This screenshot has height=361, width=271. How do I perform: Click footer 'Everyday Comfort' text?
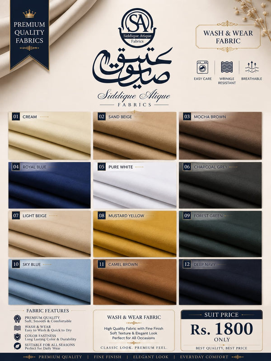click(x=204, y=357)
